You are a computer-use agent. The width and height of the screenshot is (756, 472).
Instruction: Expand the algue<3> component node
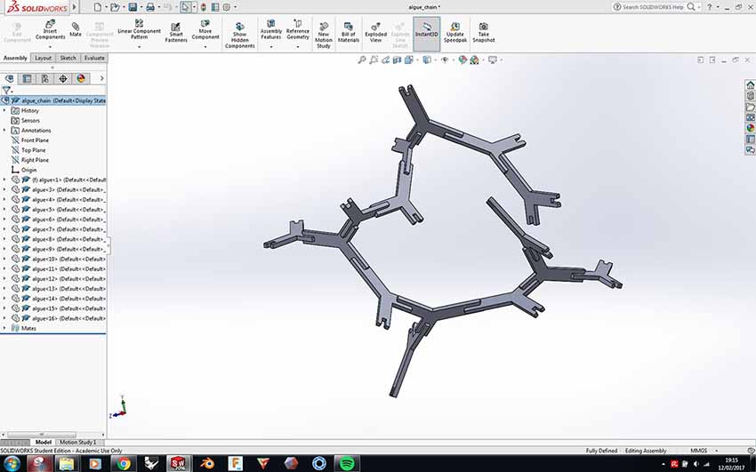pyautogui.click(x=4, y=189)
